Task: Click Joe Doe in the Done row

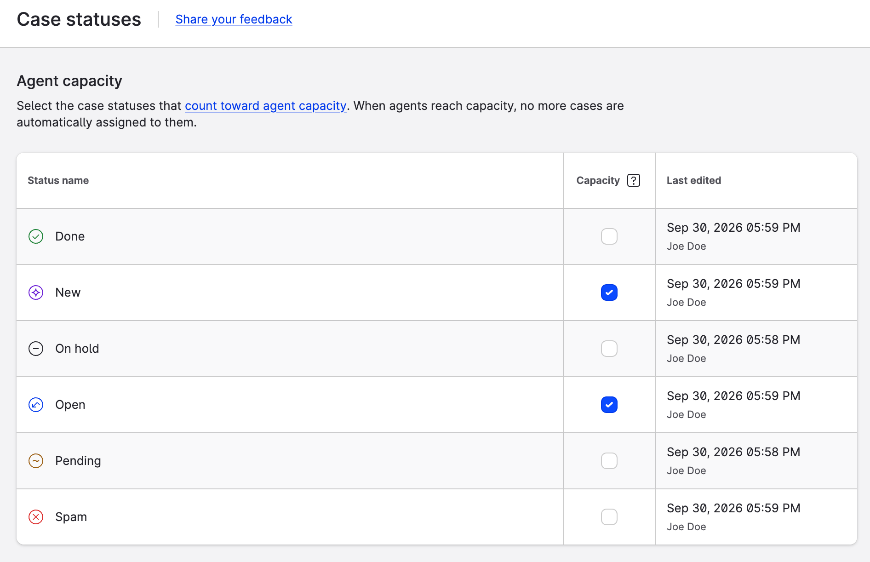Action: [687, 247]
